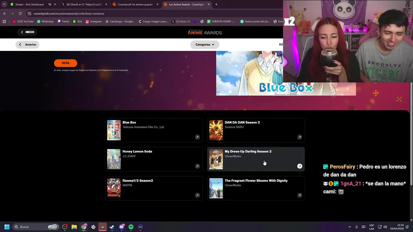Open the Cargar imagen para bookmark

pos(153,22)
